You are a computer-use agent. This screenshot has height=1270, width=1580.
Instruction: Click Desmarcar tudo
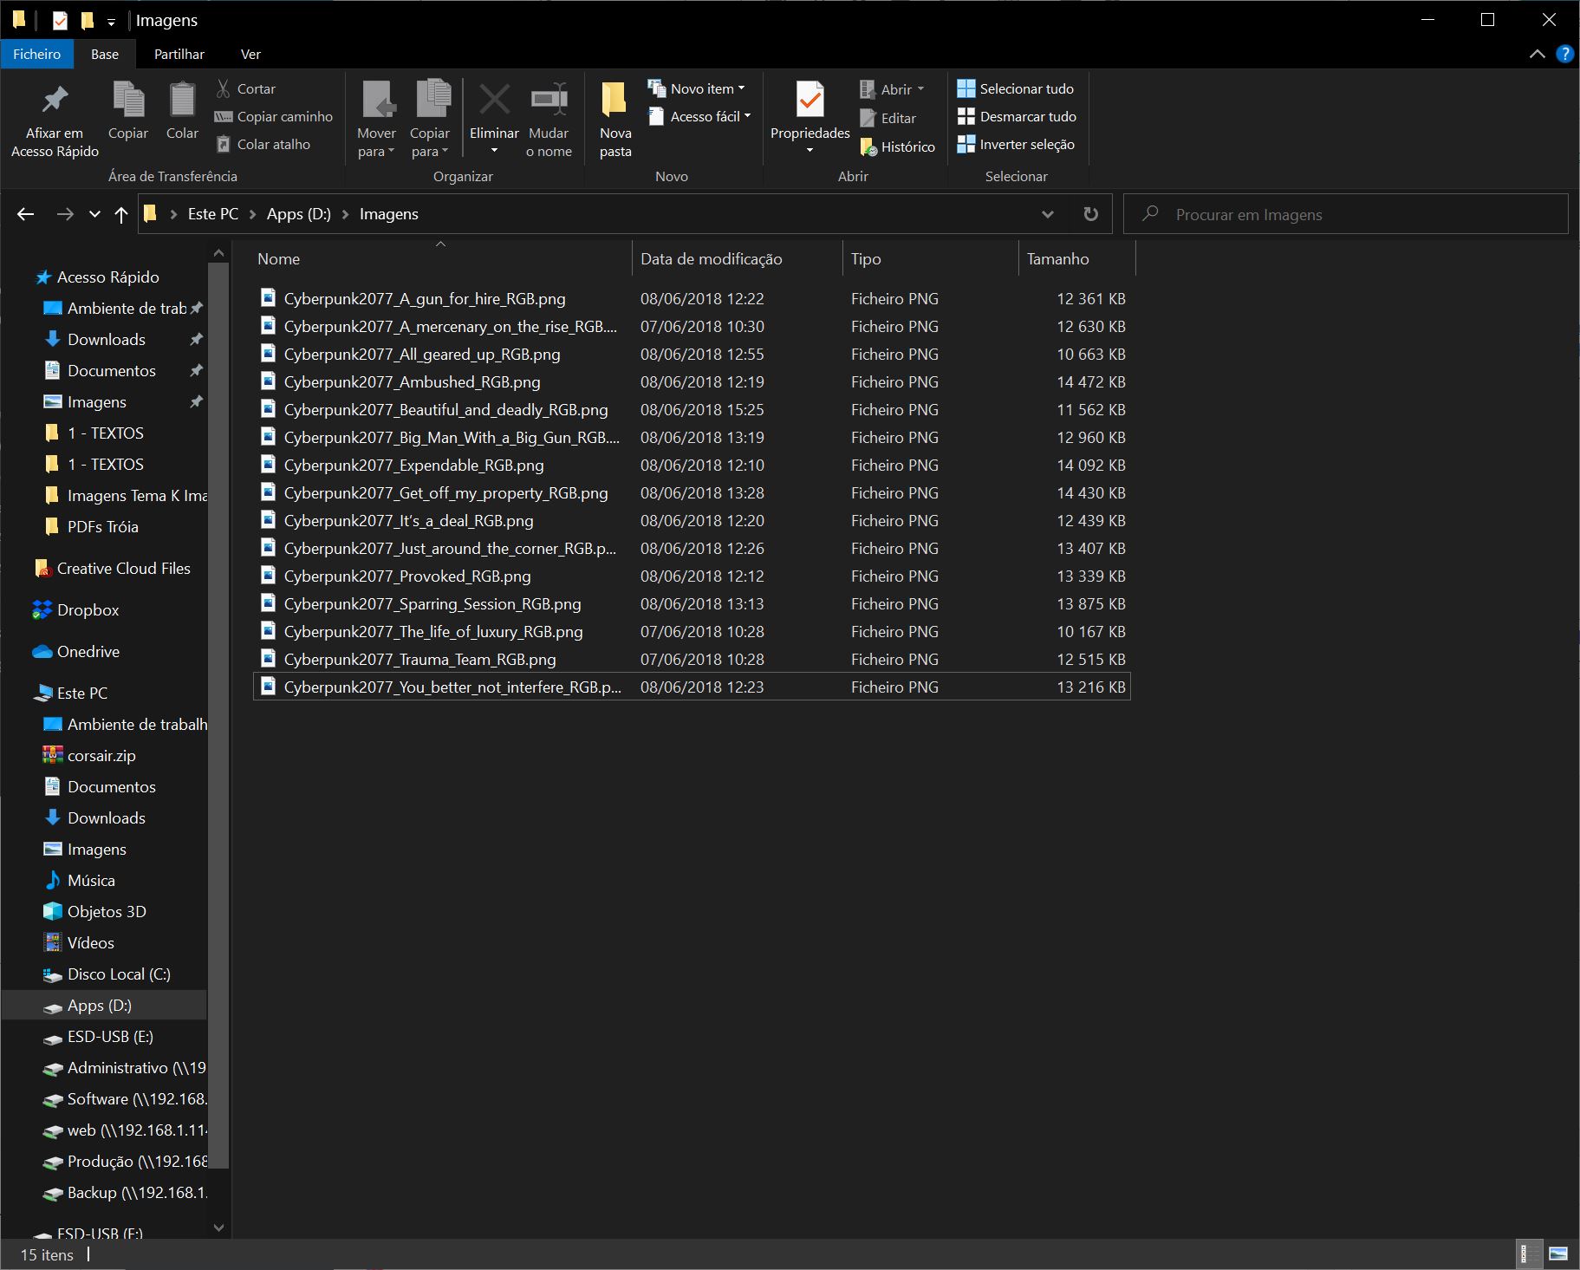1017,116
